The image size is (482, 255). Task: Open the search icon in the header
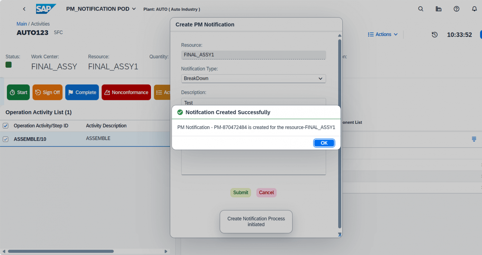(420, 9)
